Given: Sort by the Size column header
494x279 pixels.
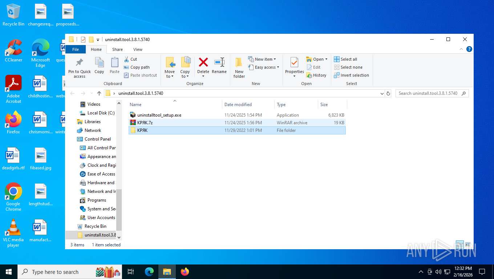Looking at the screenshot, I should (332, 105).
